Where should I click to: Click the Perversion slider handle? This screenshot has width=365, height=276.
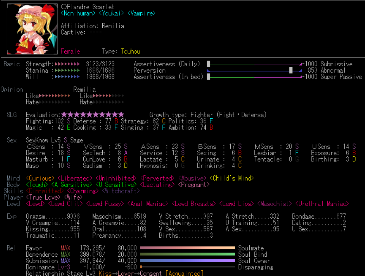tap(291, 70)
